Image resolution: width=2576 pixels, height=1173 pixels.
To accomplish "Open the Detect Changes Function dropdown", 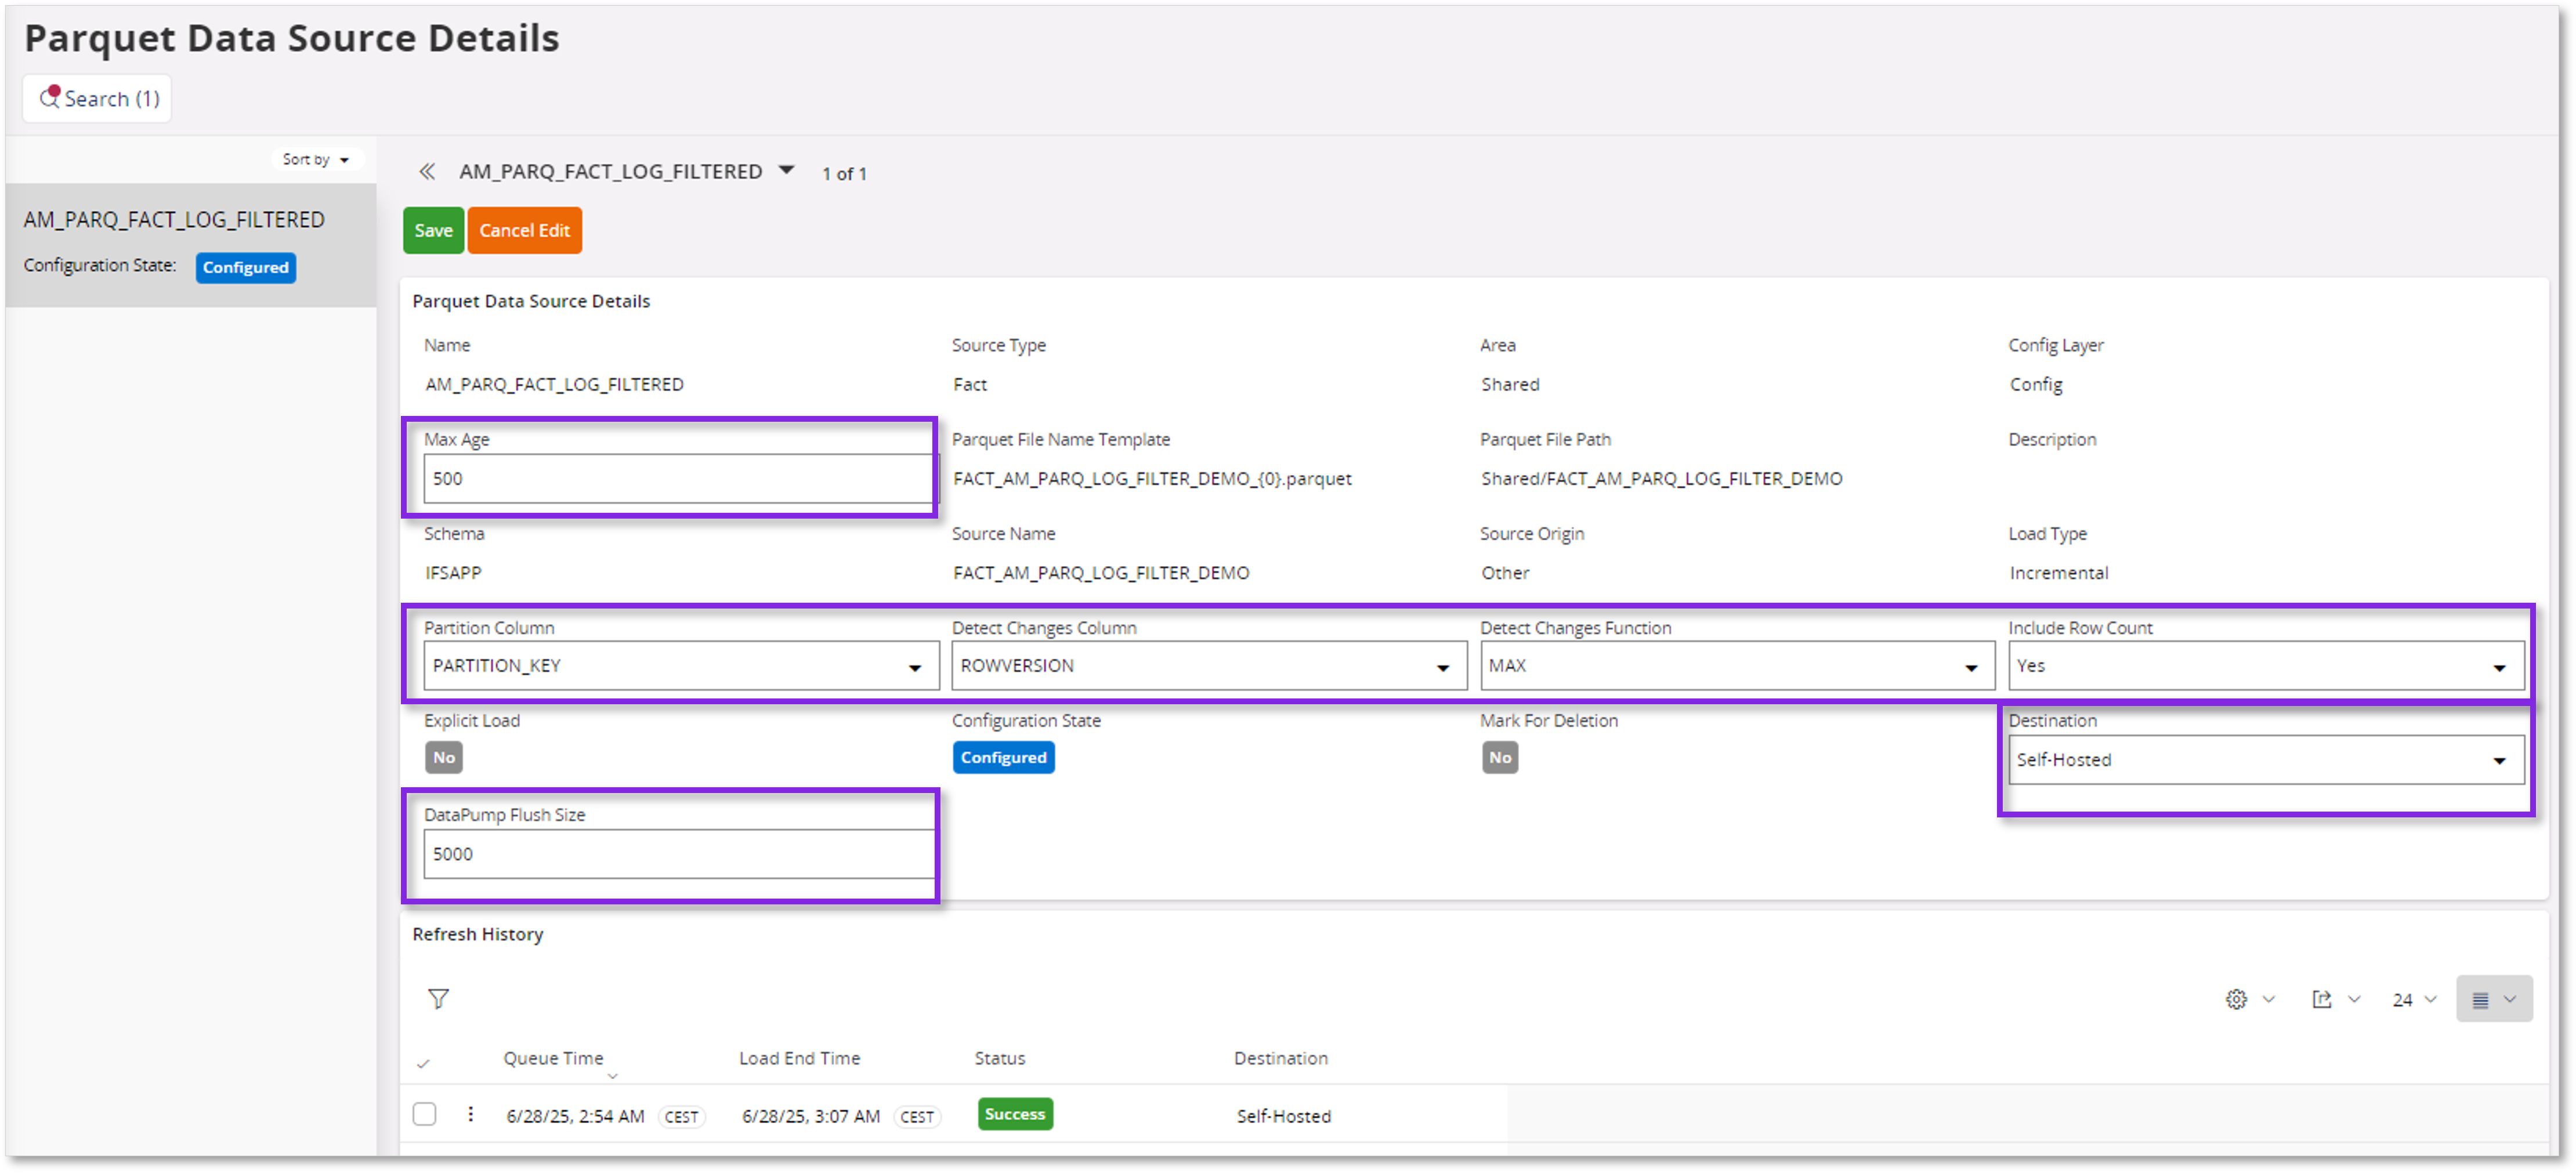I will [x=1970, y=667].
